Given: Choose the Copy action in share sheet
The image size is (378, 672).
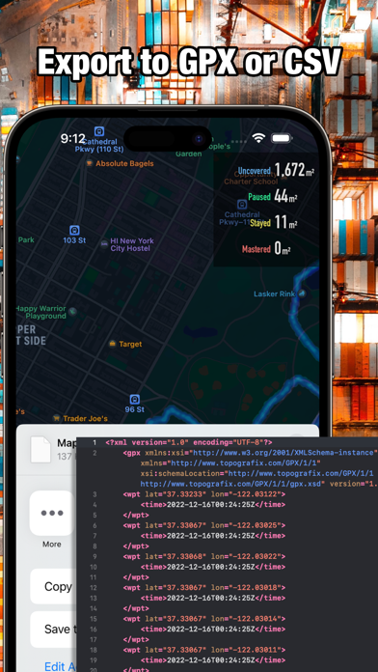Looking at the screenshot, I should 53,586.
